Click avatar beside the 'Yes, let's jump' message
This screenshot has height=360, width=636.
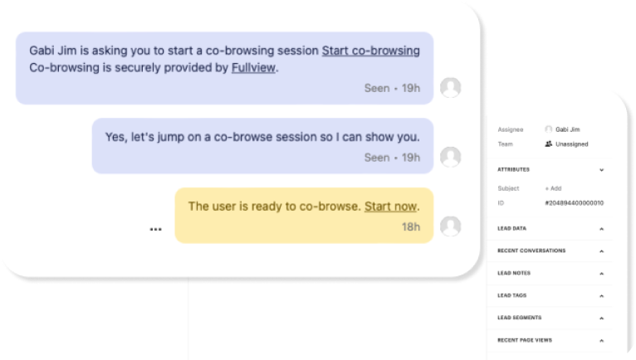point(450,156)
